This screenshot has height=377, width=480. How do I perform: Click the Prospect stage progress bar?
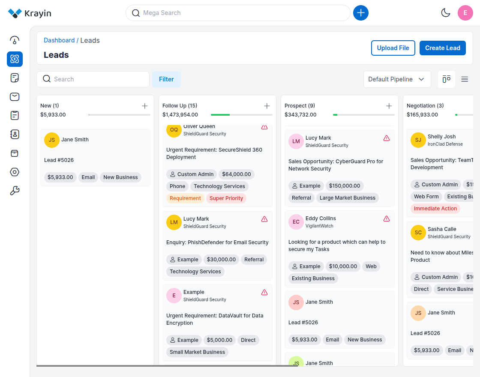coord(364,115)
